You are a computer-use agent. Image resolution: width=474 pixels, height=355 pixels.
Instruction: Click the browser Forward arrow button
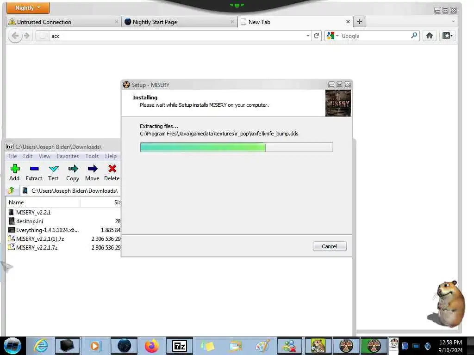tap(27, 36)
